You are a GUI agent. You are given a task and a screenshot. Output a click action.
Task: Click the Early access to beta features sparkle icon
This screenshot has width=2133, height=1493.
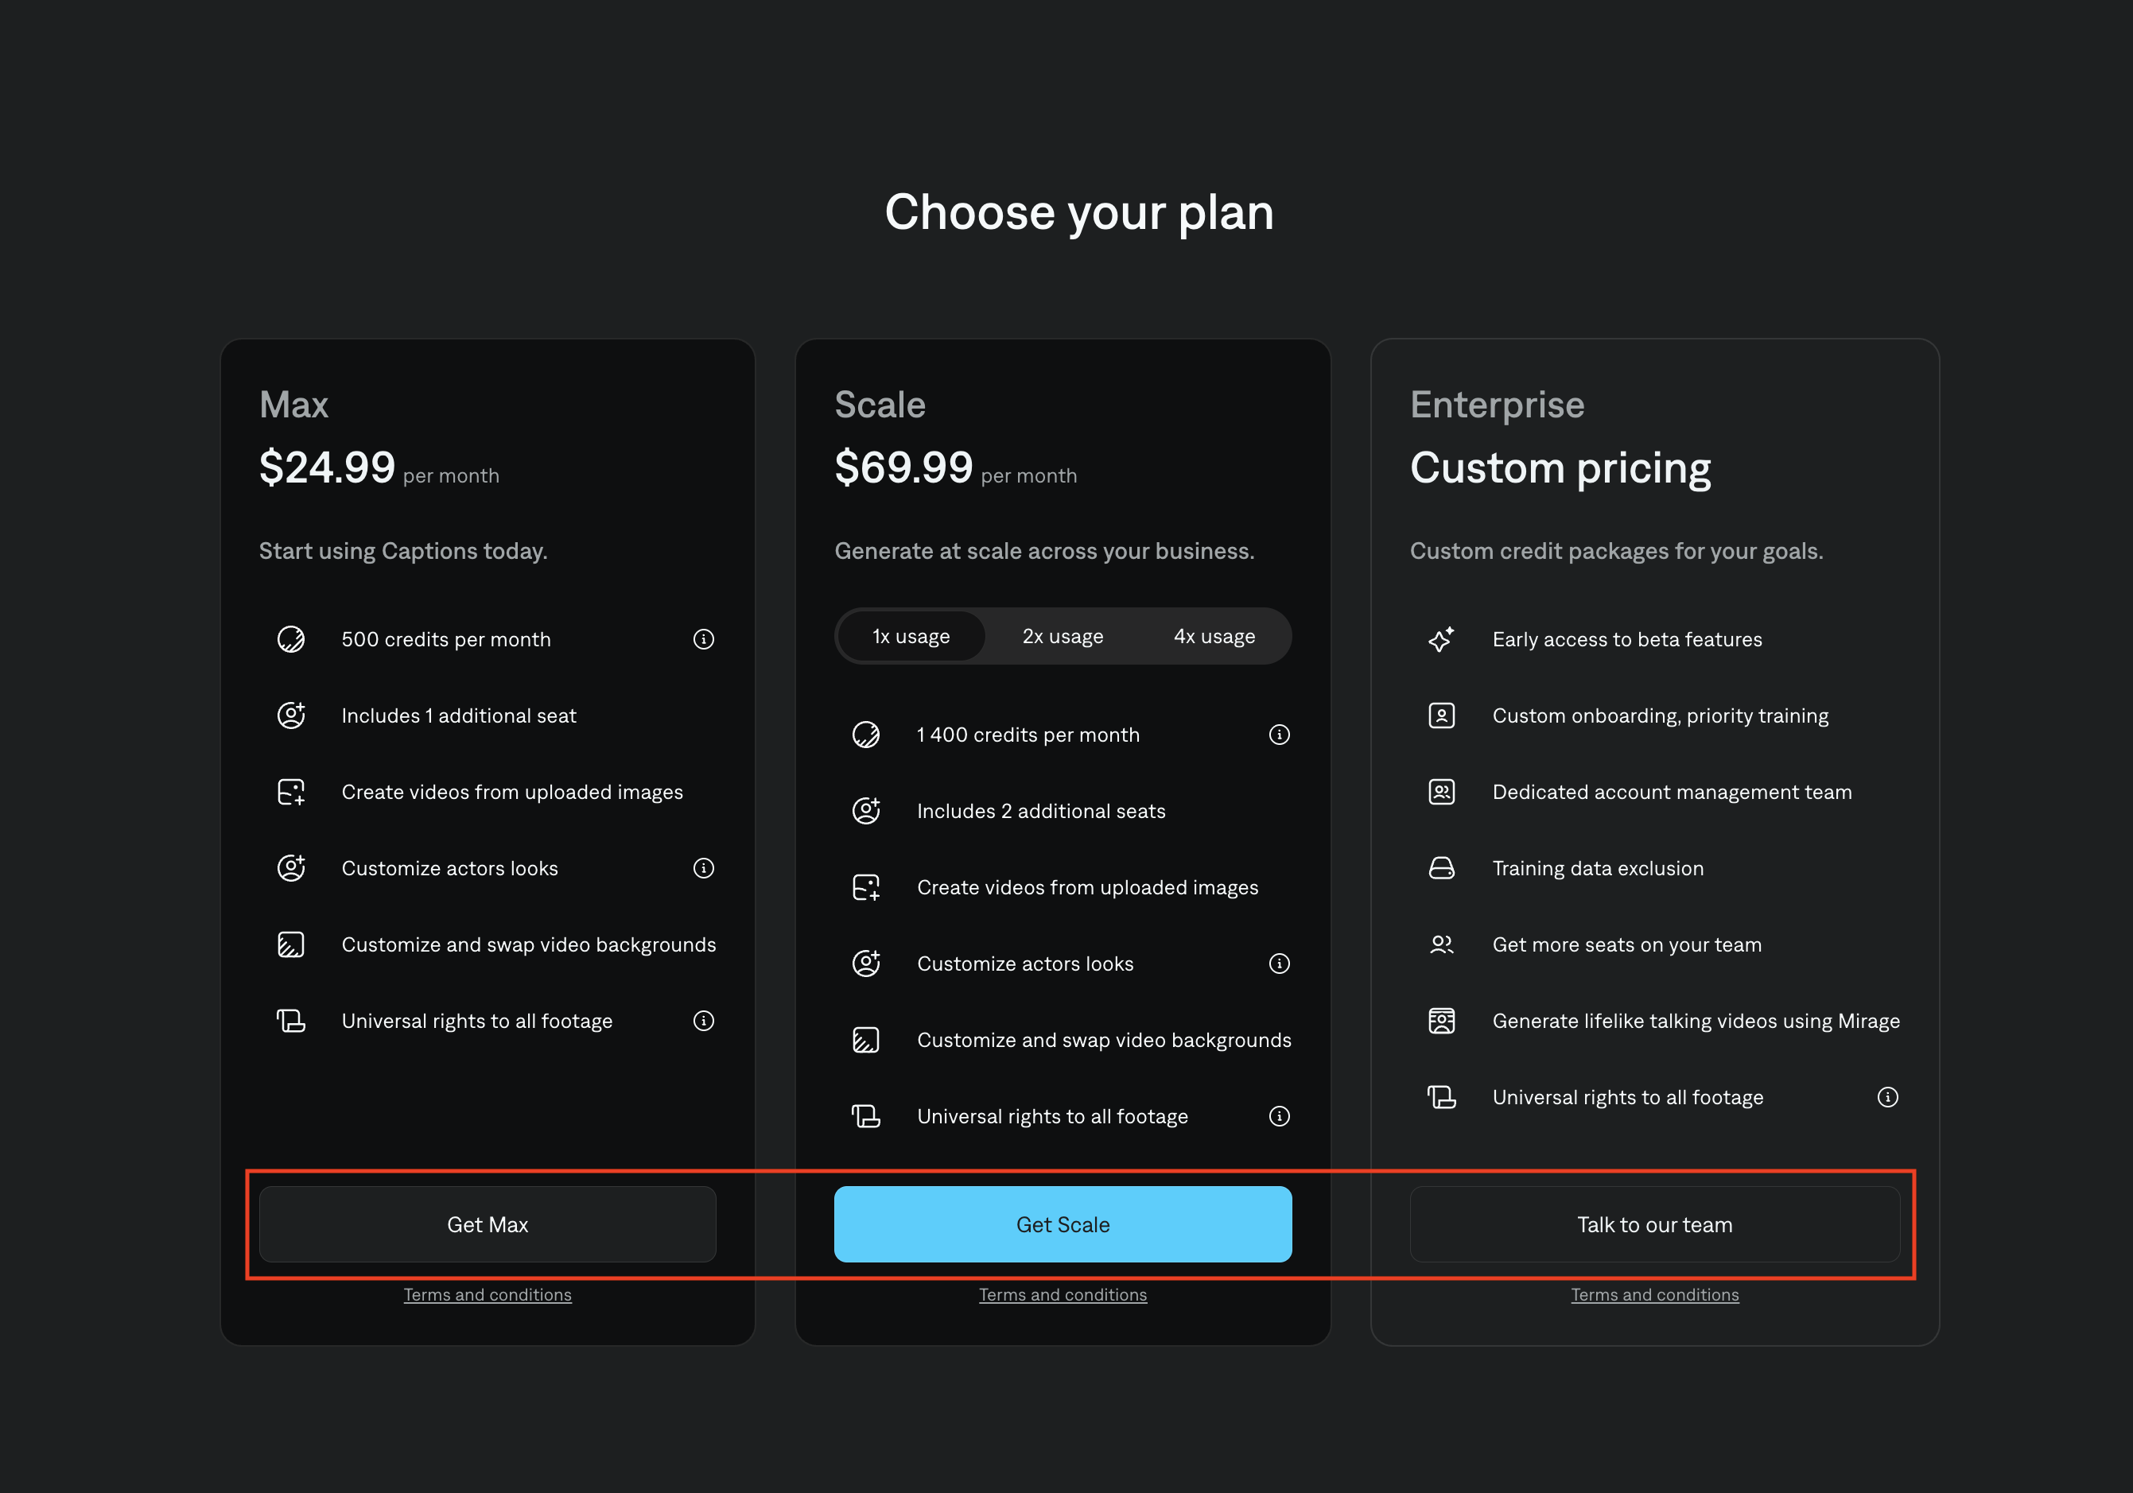pos(1441,639)
